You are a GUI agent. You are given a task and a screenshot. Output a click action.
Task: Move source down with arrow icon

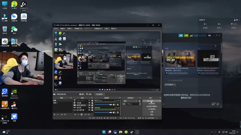[89, 115]
